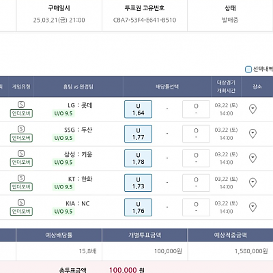Screen dimensions: 273x273
Task: Click the 홈팀 vs 원정팀 column header
Action: click(78, 87)
